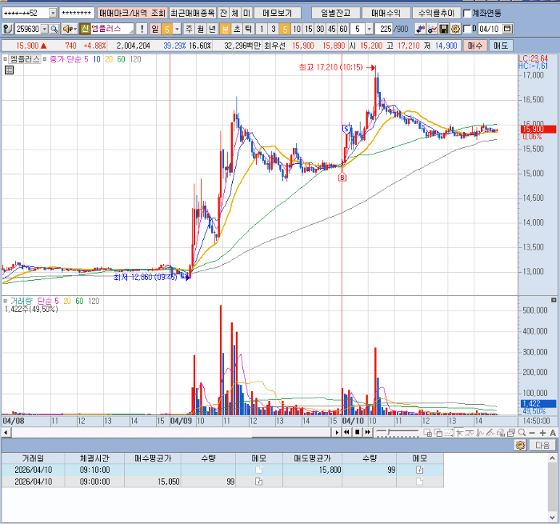The width and height of the screenshot is (560, 524).
Task: Click the A auto-scale icon
Action: (553, 433)
